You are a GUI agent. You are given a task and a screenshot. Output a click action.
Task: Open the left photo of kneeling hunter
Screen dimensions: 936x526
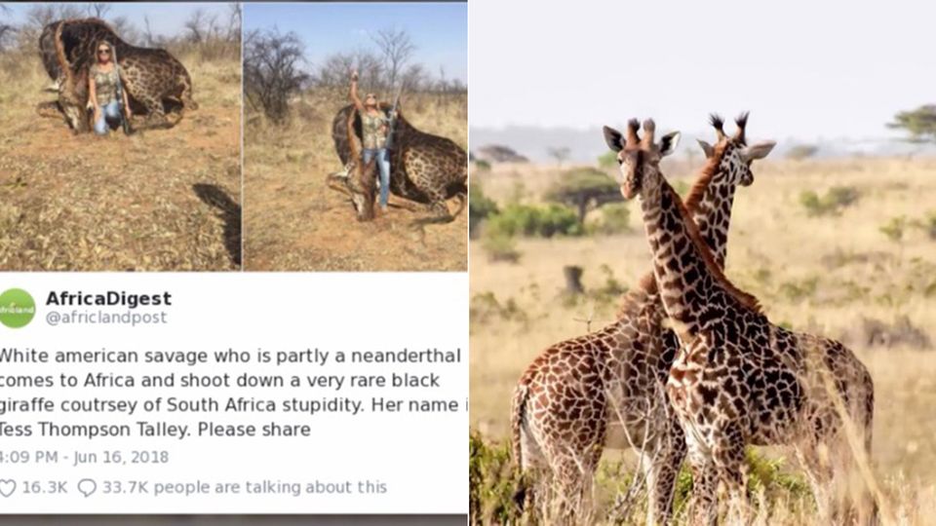click(119, 136)
